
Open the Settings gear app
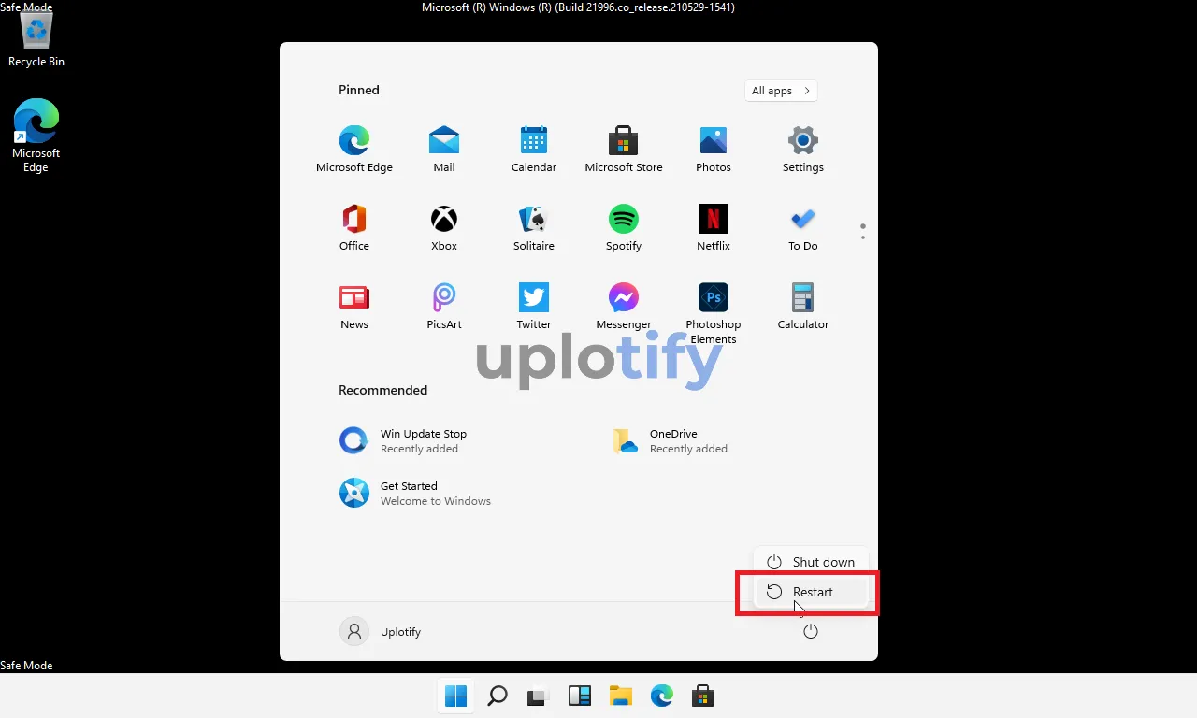pyautogui.click(x=803, y=150)
